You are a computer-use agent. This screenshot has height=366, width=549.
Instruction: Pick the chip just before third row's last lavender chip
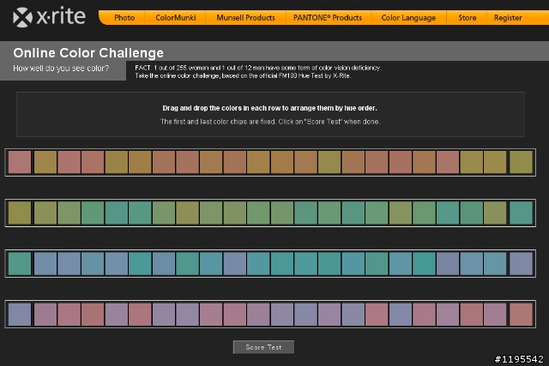(495, 263)
